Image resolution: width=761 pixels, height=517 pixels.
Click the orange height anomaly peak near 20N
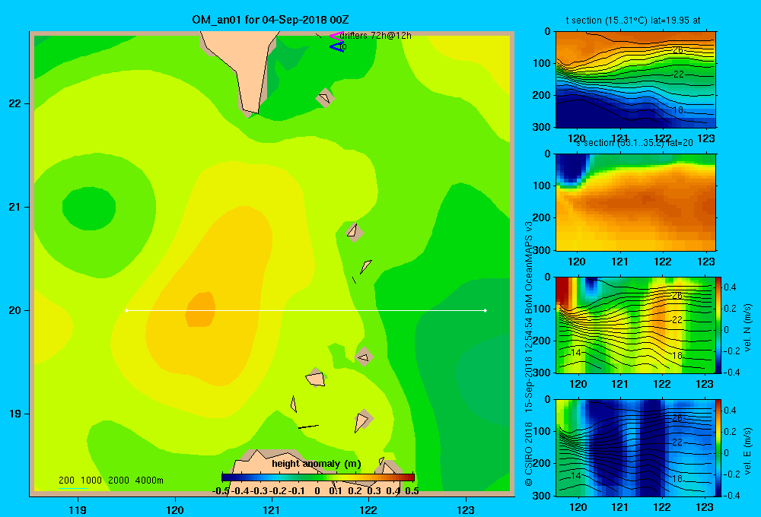point(200,309)
